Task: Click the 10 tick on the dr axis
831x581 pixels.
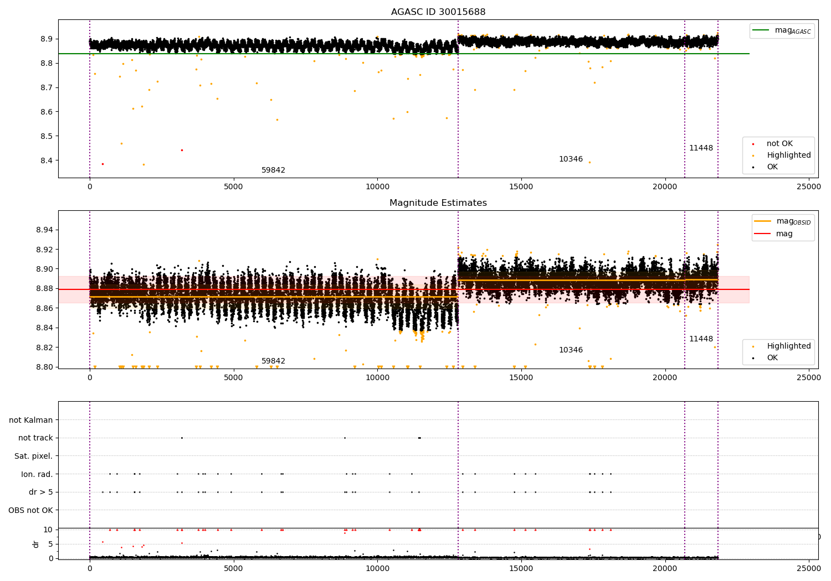Action: (x=48, y=530)
